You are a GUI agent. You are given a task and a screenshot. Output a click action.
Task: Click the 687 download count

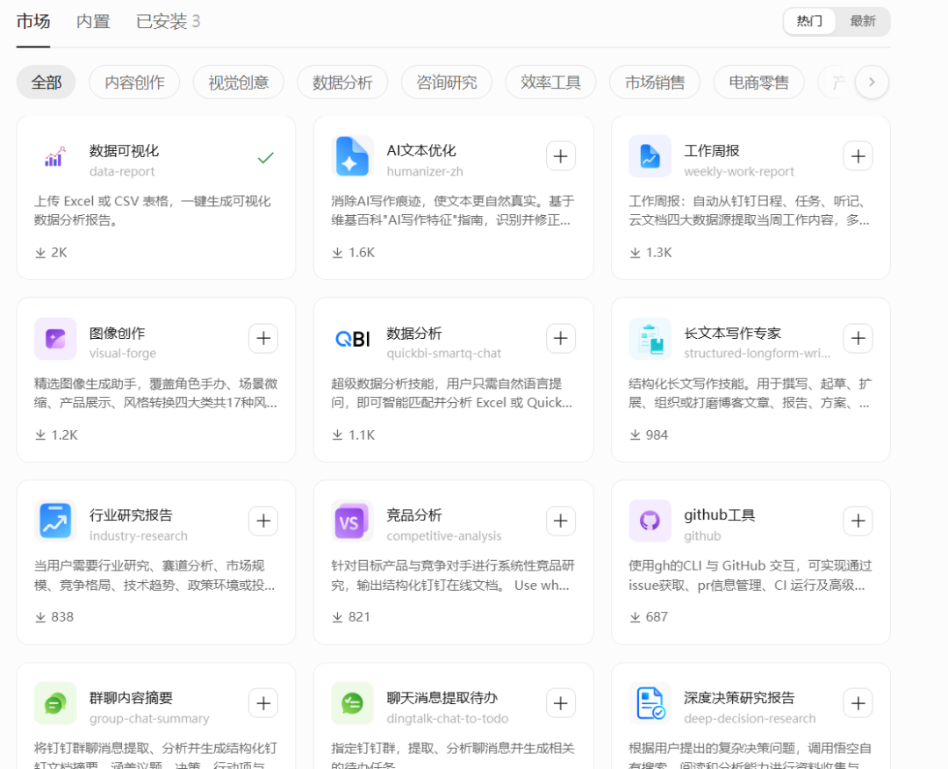click(x=648, y=617)
